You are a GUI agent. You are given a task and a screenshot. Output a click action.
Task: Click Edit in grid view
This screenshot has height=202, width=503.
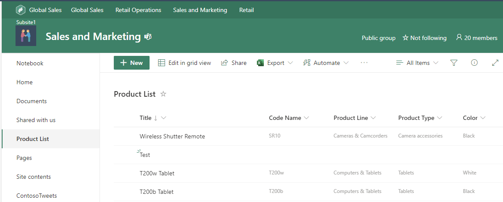tap(184, 63)
